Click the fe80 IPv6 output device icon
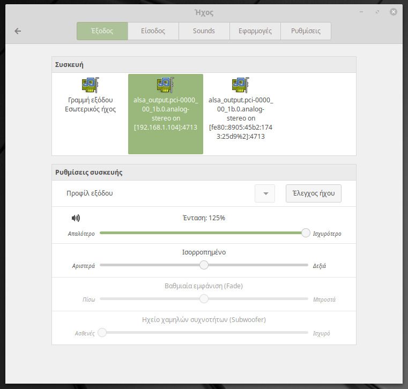Viewport: 408px width, 389px height. point(240,85)
